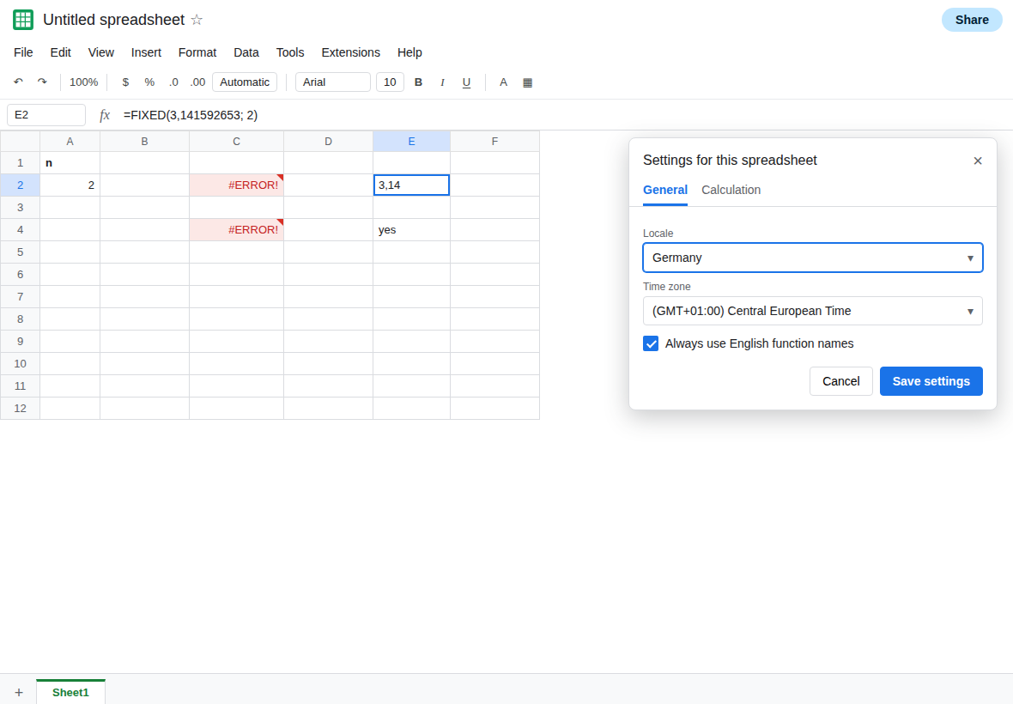Screen dimensions: 1013x704
Task: Toggle bold formatting
Action: click(418, 82)
